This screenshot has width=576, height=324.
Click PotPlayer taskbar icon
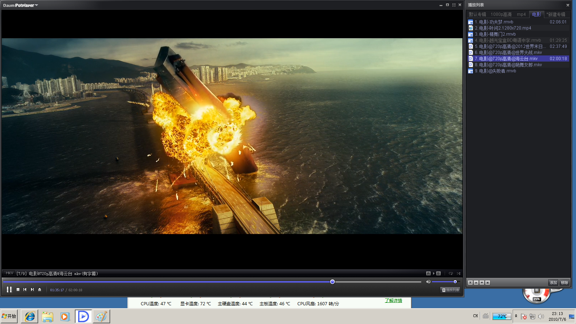coord(83,316)
